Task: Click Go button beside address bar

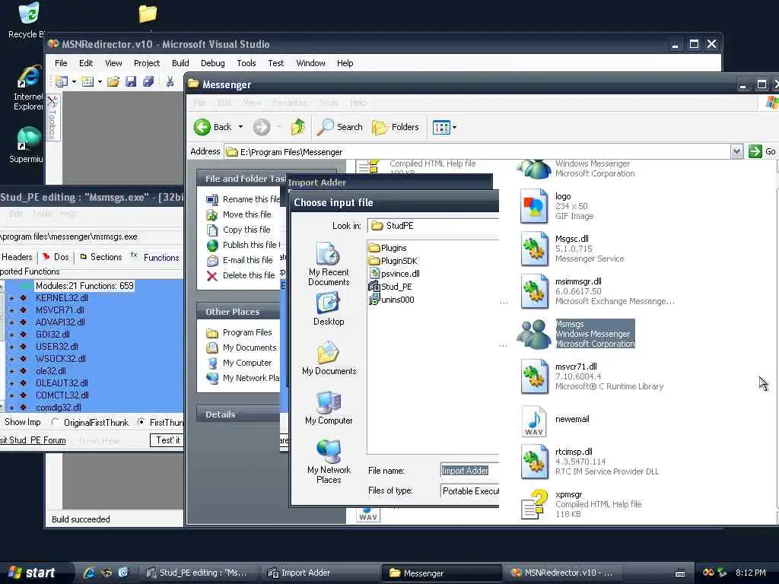Action: click(x=762, y=151)
